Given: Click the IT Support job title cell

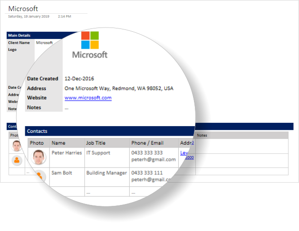Looking at the screenshot, I should (x=98, y=153).
